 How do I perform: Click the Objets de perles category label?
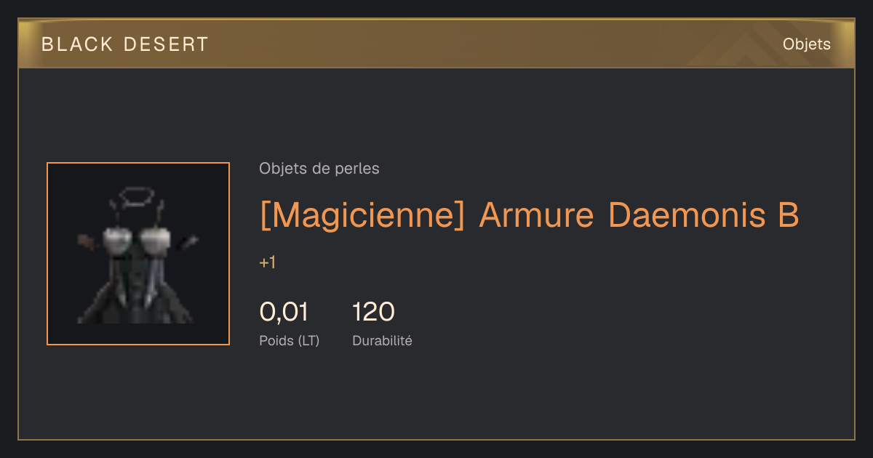(319, 169)
